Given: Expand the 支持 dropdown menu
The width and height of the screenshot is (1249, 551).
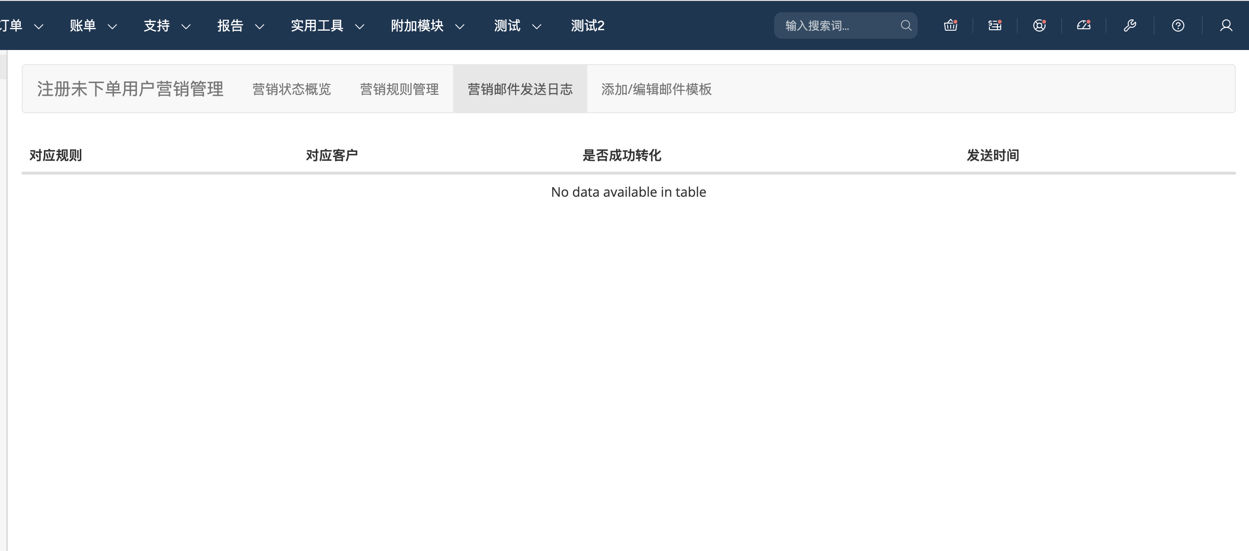Looking at the screenshot, I should [x=166, y=25].
